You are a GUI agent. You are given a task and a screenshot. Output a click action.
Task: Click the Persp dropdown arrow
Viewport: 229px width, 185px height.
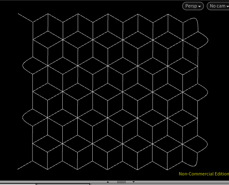pos(199,6)
